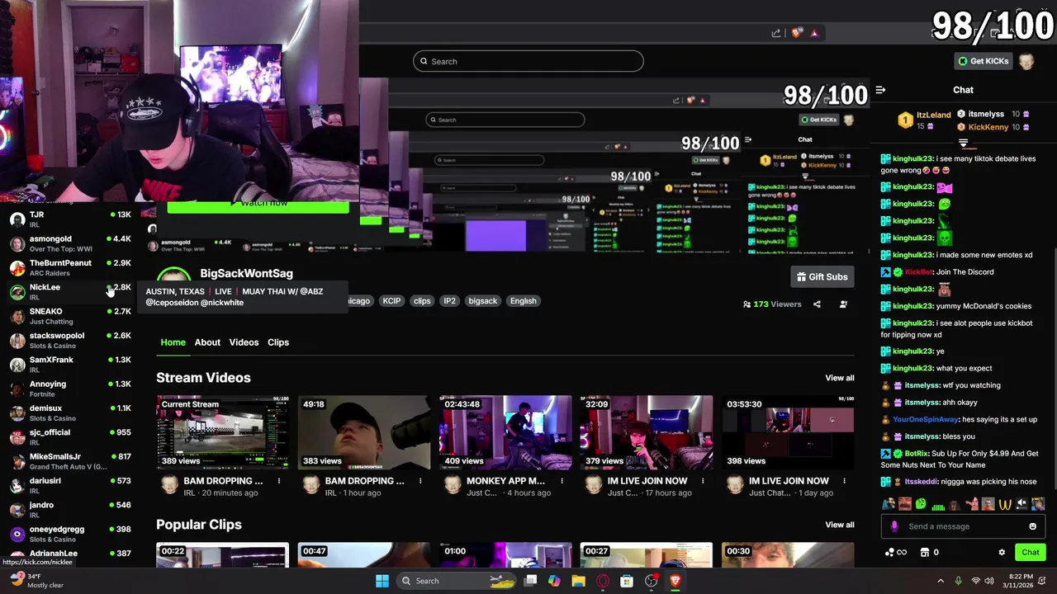Click the Brave Shields icon in address bar
The width and height of the screenshot is (1057, 594).
[796, 33]
